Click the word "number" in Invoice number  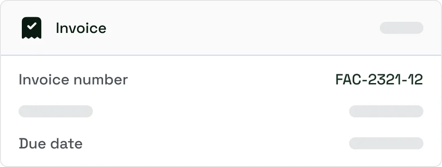click(x=100, y=80)
